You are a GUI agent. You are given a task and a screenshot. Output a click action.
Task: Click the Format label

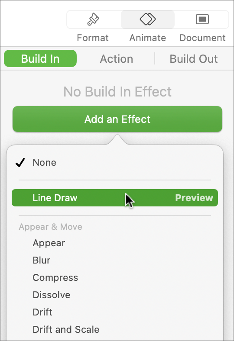(x=93, y=38)
